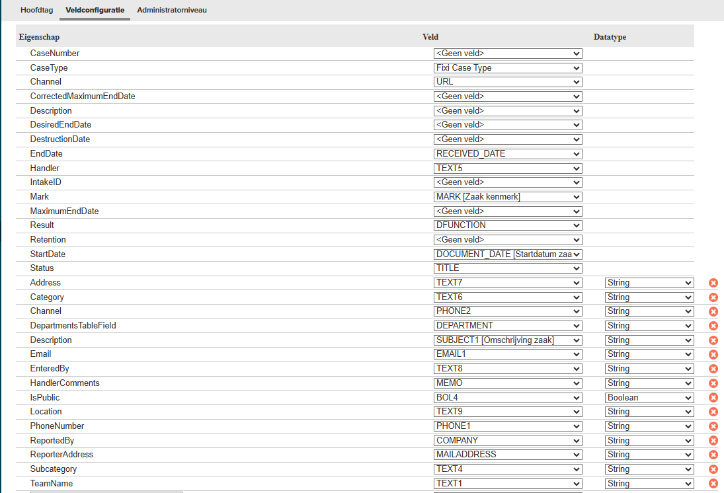Expand the CaseType dropdown showing Fixi Case Type
Screen dimensions: 724x493
(508, 68)
